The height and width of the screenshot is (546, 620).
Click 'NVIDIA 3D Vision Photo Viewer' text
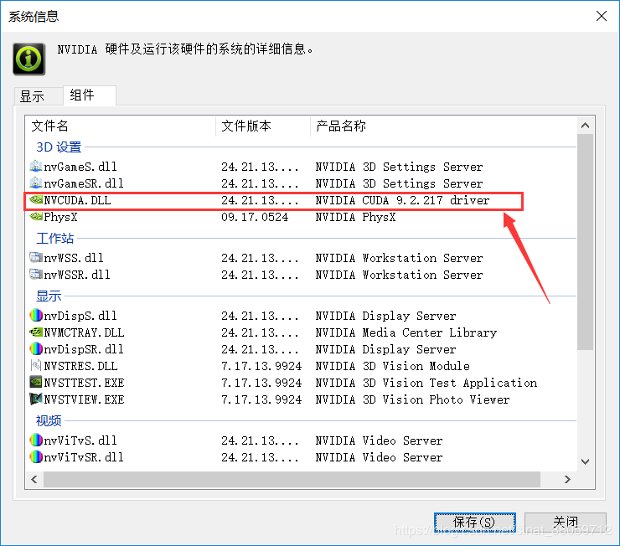[412, 399]
